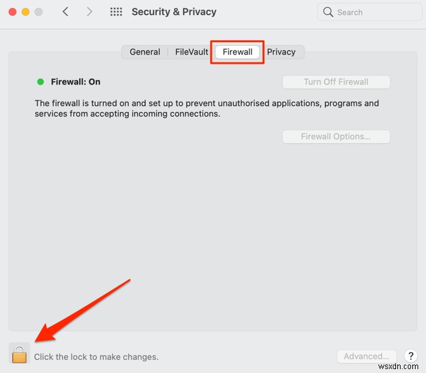The image size is (426, 373).
Task: Click the Security & Privacy window title
Action: click(174, 12)
